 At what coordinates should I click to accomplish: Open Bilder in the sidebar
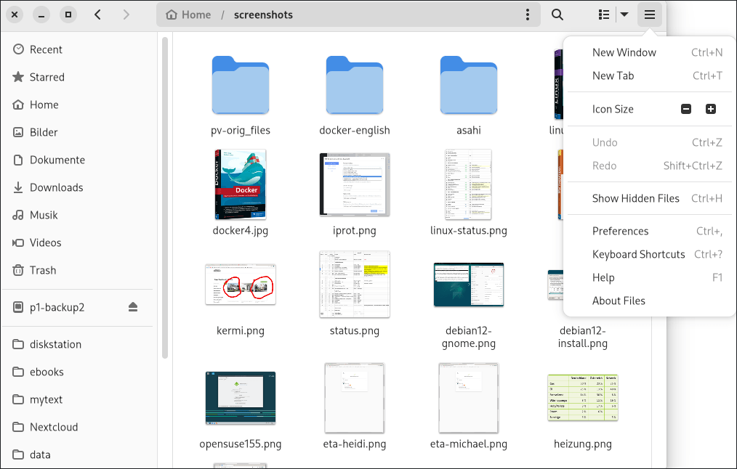[79, 132]
